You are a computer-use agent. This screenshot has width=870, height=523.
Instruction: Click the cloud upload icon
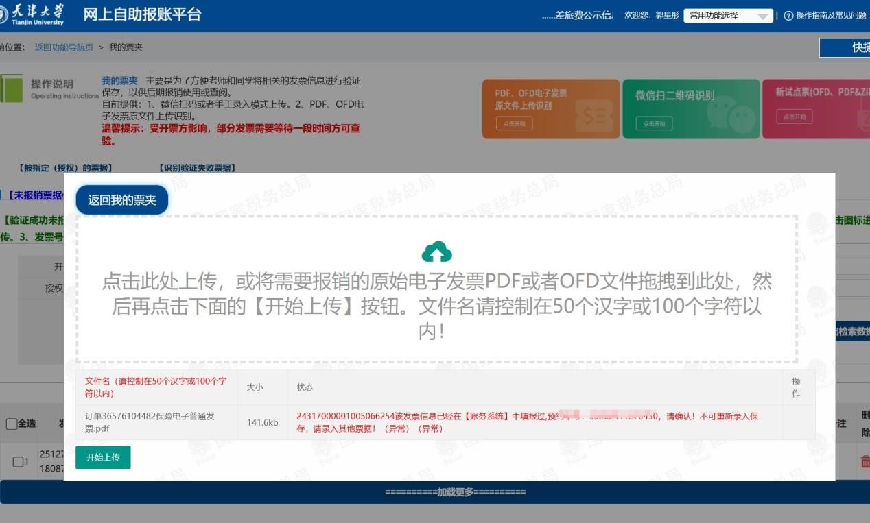click(436, 252)
